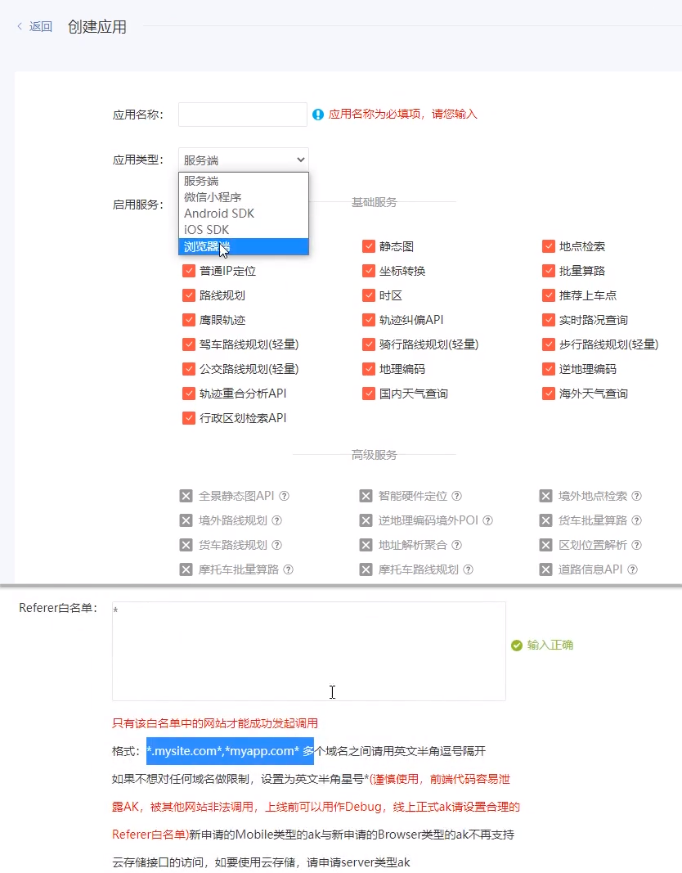Go back using the 返回 link
The image size is (682, 873).
coord(34,26)
